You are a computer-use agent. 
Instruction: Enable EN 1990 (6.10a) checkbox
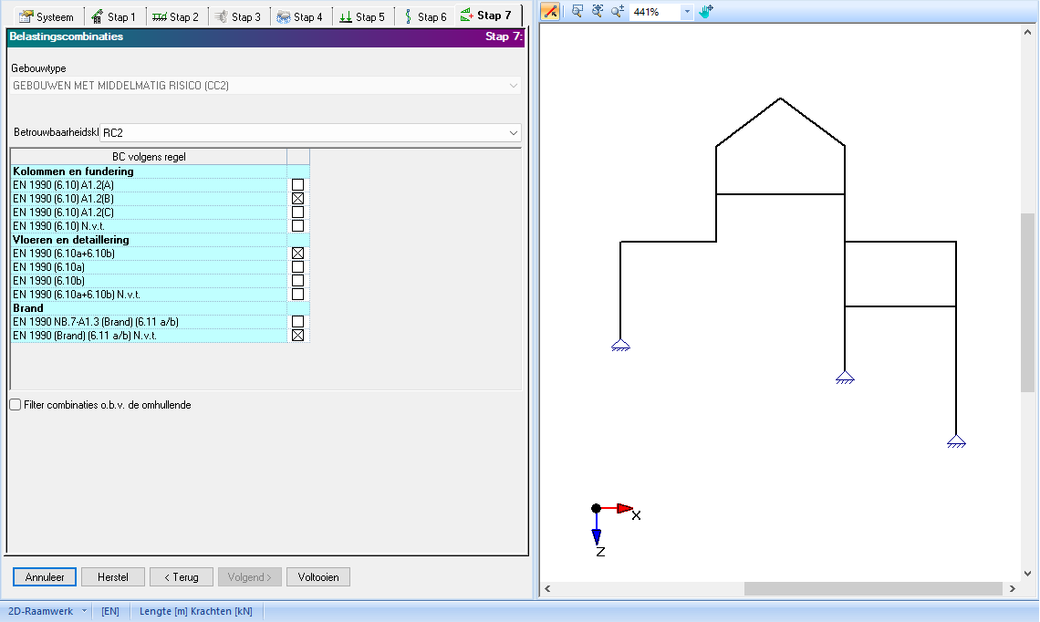[x=297, y=267]
